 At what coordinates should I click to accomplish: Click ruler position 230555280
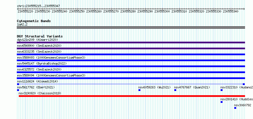pos(128,11)
